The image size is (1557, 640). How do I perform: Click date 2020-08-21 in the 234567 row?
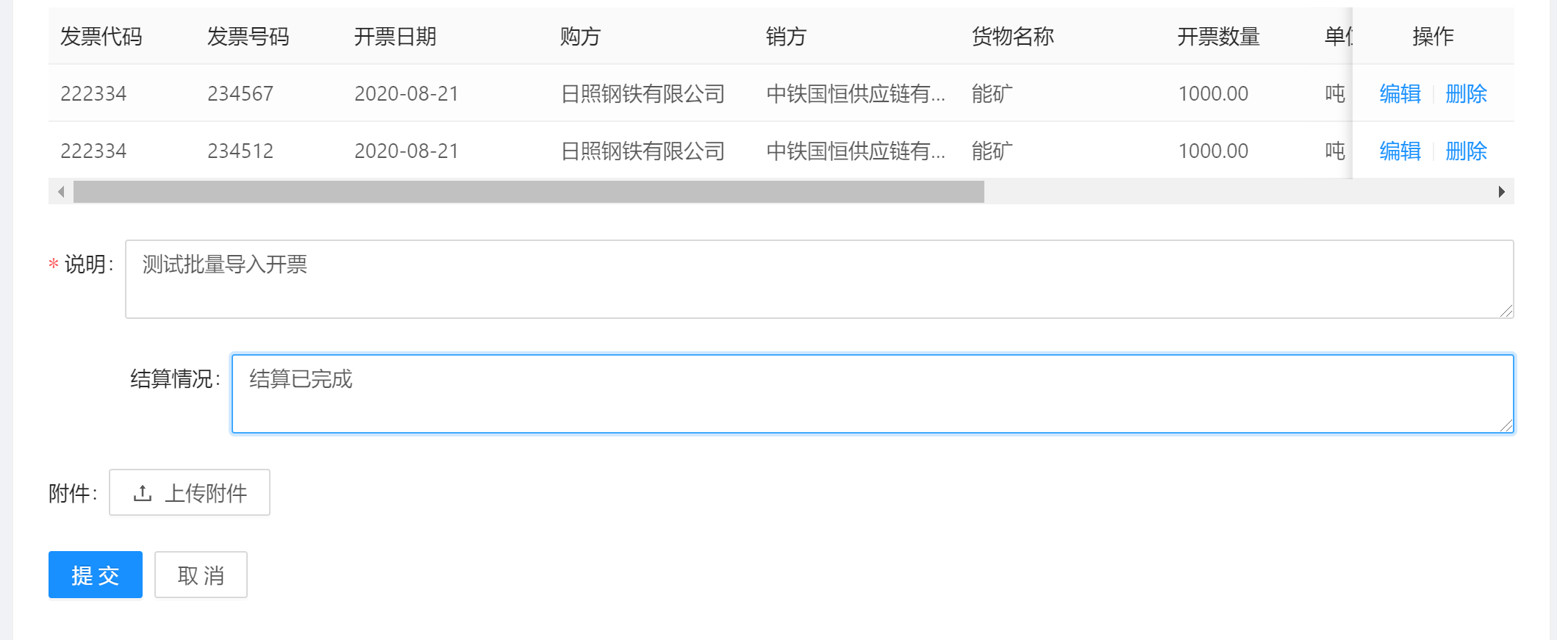pos(407,93)
